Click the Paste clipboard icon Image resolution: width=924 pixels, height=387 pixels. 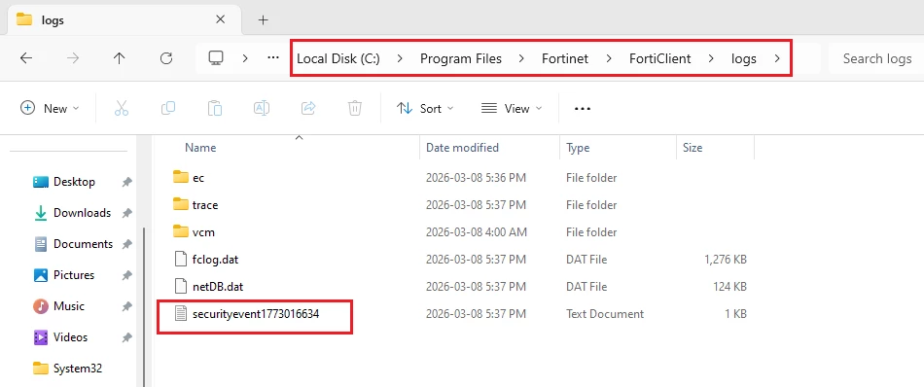click(215, 108)
